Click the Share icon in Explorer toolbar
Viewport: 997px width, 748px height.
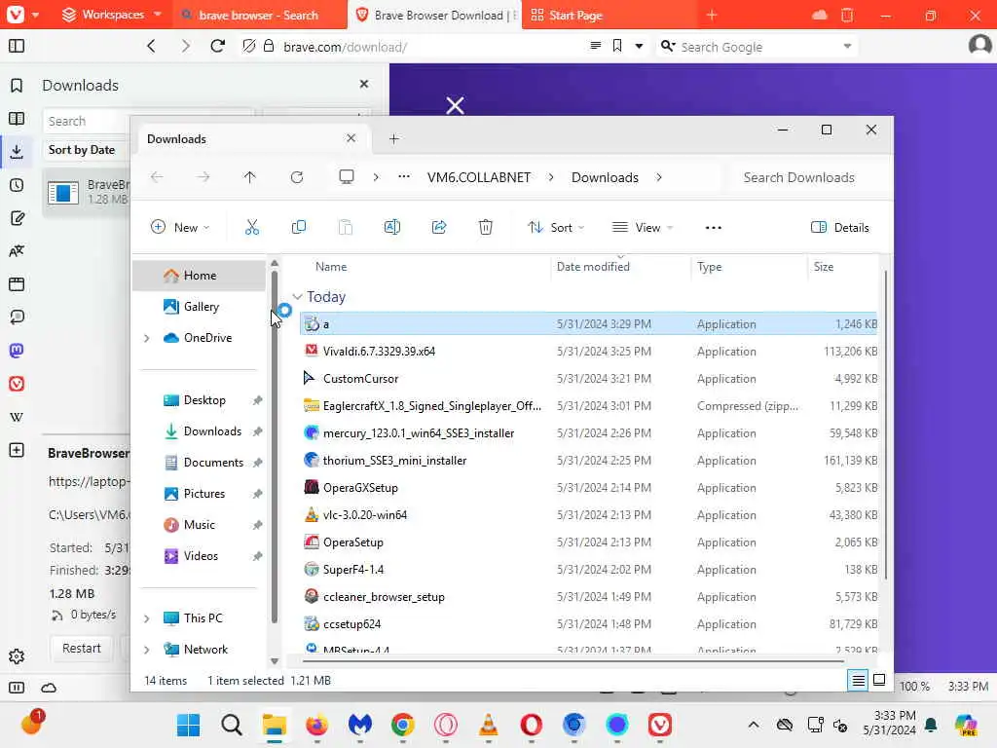pyautogui.click(x=439, y=227)
